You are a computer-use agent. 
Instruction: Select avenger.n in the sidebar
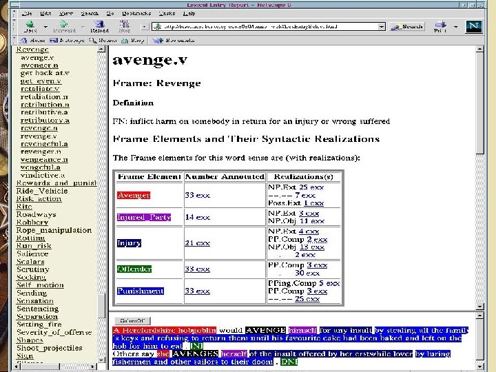pos(39,65)
